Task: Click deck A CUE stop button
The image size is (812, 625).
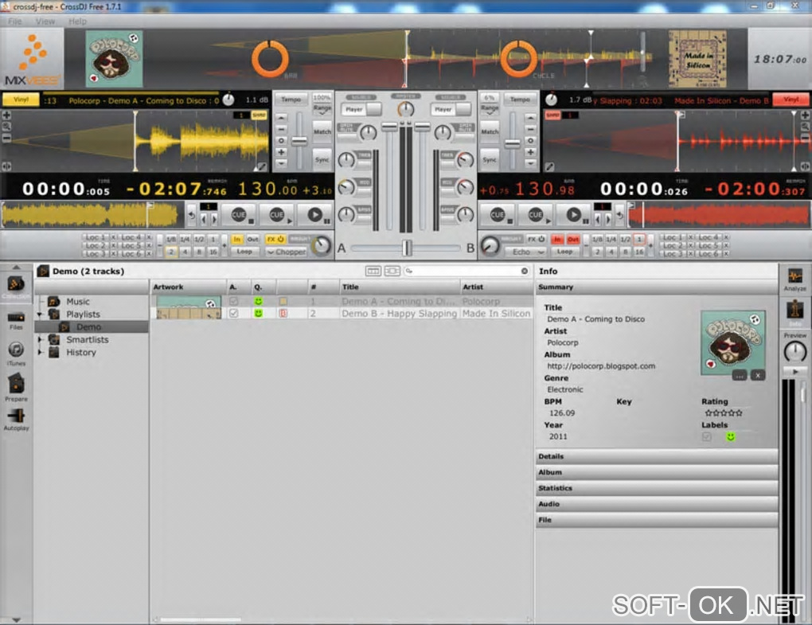Action: click(x=239, y=214)
